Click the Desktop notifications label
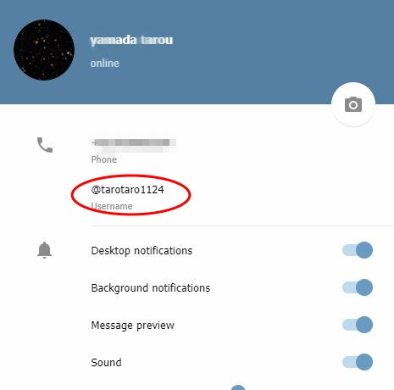Screen dimensions: 394x390 142,251
